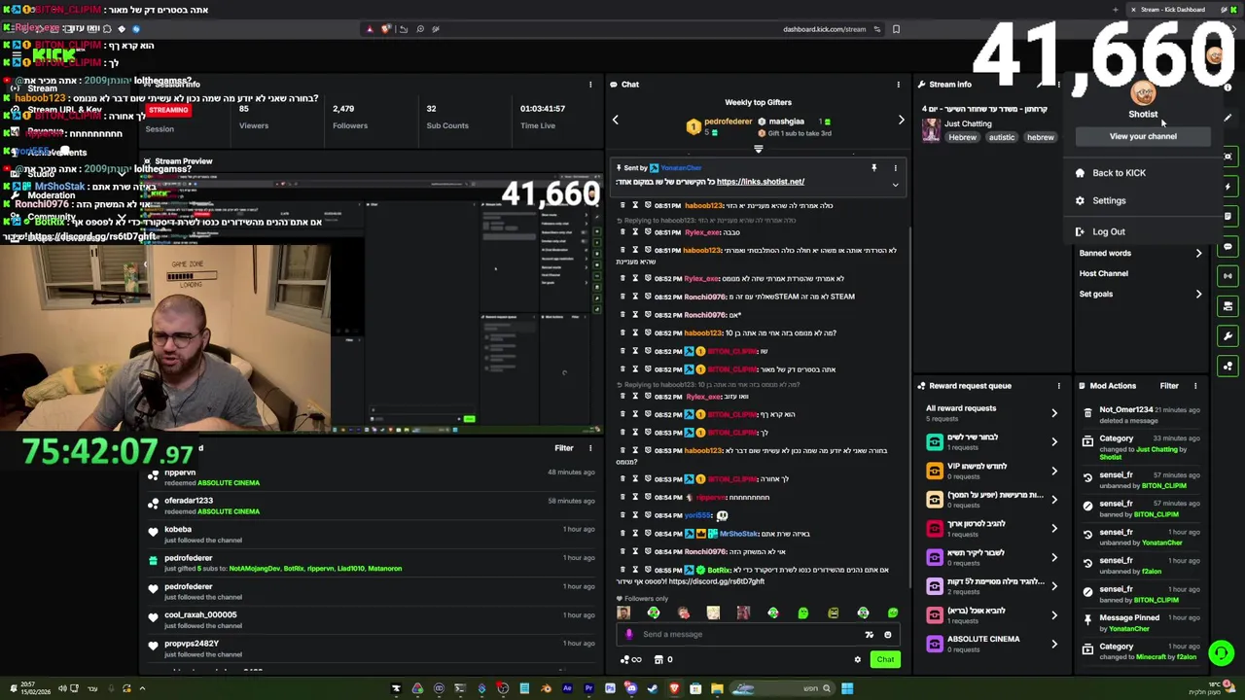
Task: Click the Shotist profile avatar
Action: coord(1143,93)
